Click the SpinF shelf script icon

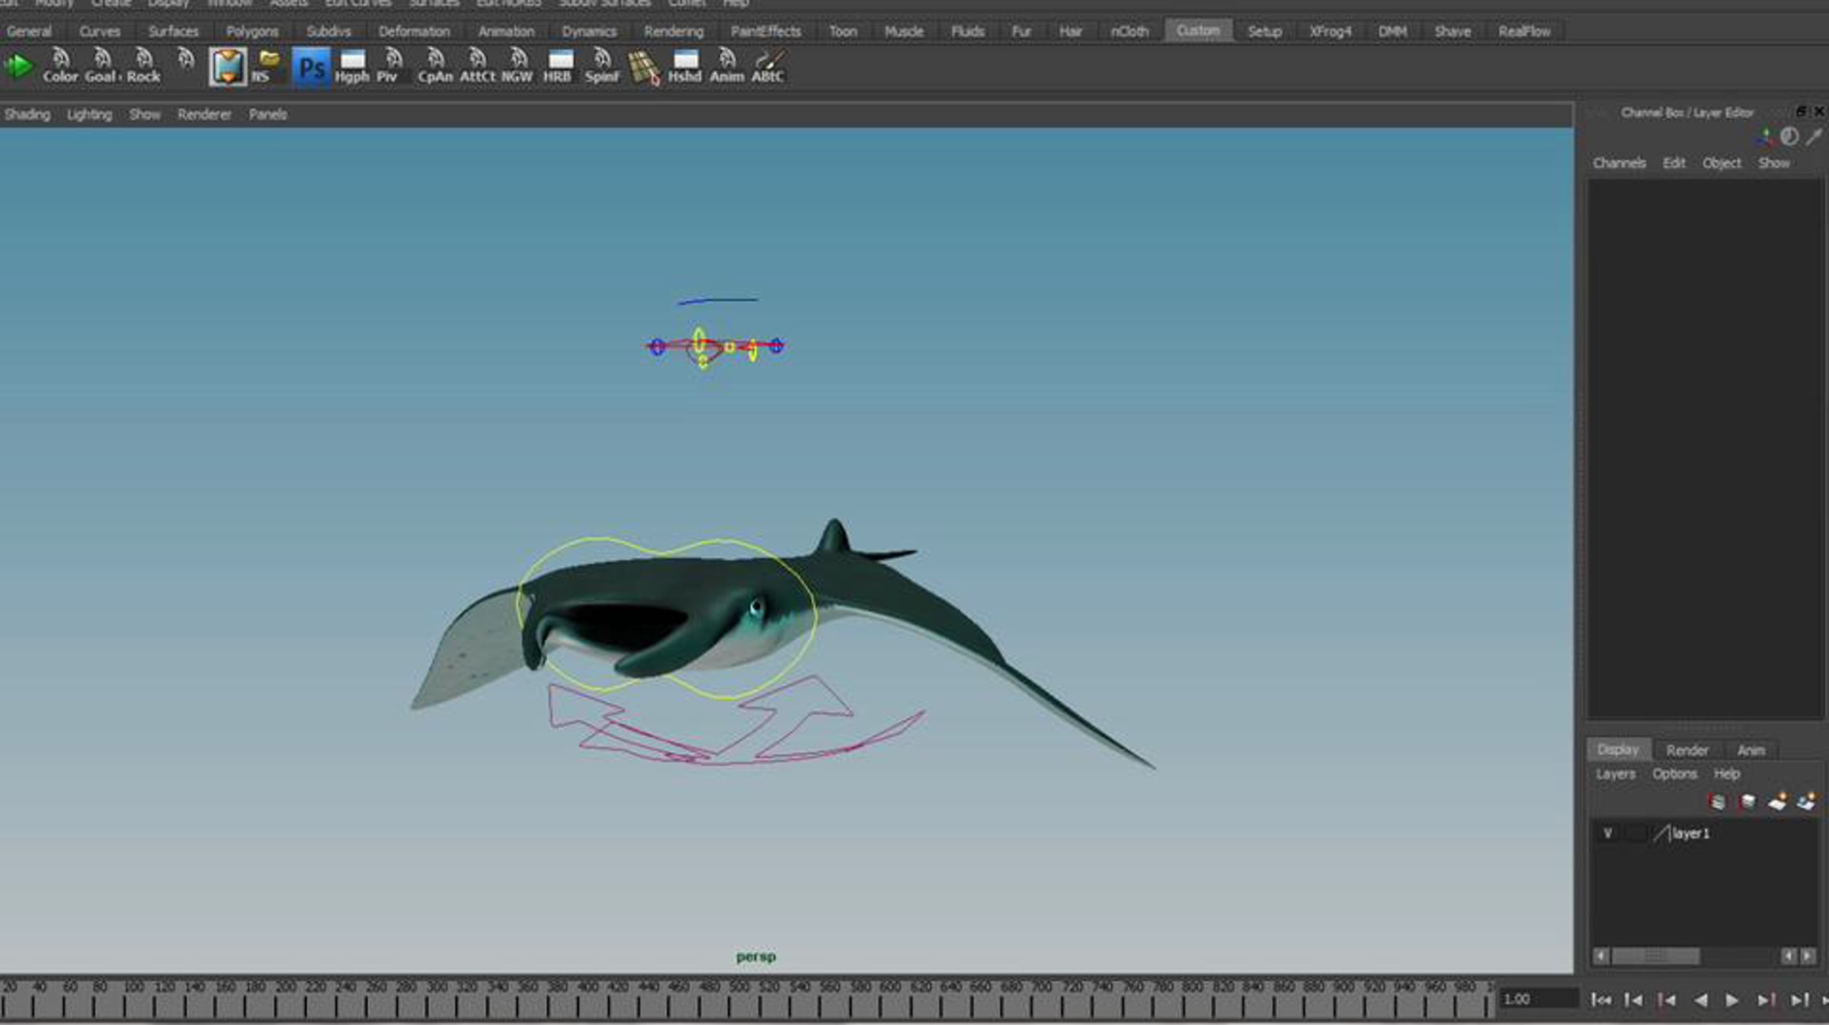coord(601,66)
